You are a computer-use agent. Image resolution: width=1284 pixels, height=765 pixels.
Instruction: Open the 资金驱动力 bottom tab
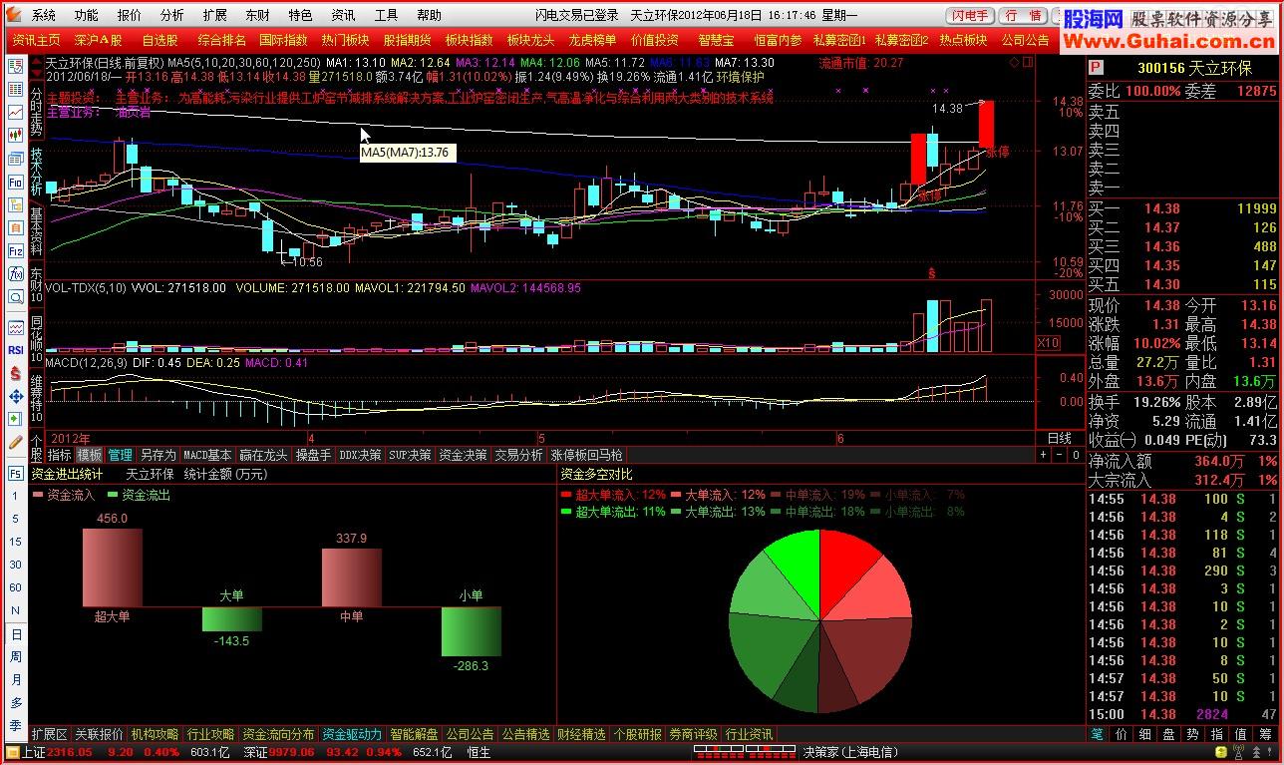tap(352, 734)
